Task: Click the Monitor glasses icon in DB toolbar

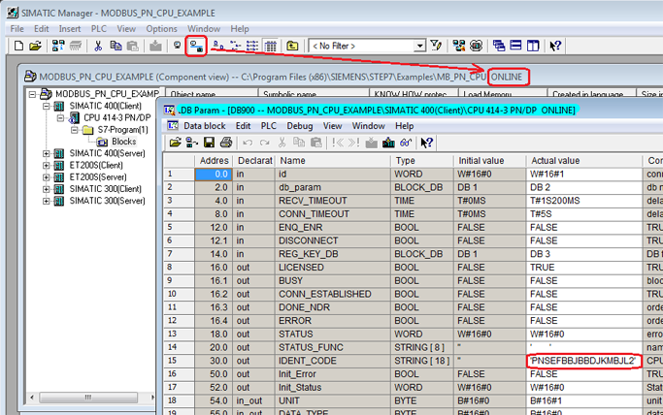Action: coord(408,143)
